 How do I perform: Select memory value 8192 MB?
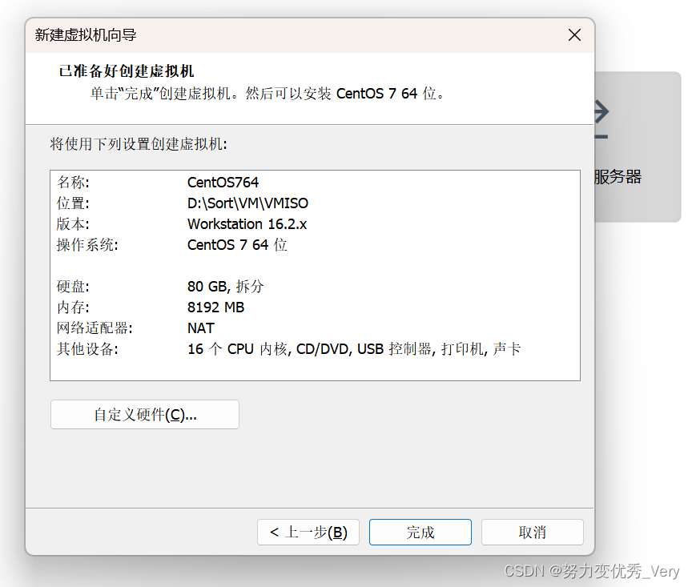click(x=215, y=308)
